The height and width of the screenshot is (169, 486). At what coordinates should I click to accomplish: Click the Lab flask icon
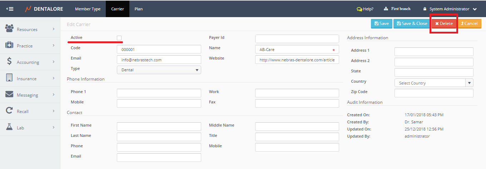(x=10, y=127)
